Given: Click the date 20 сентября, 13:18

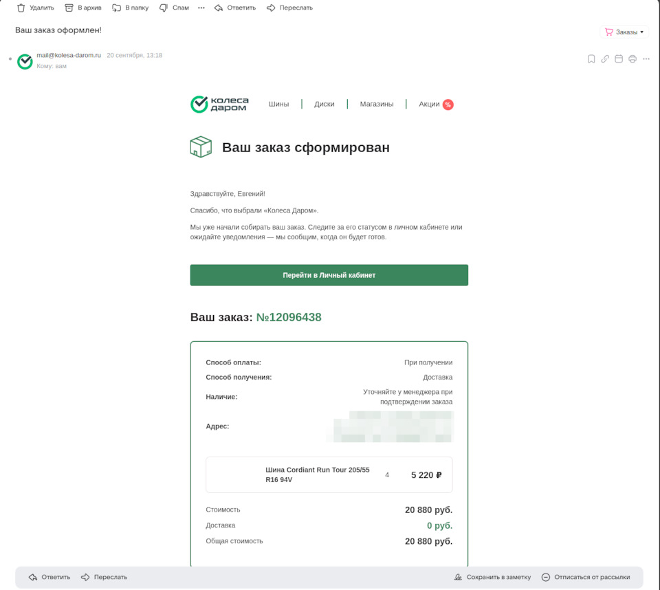Looking at the screenshot, I should click(134, 55).
